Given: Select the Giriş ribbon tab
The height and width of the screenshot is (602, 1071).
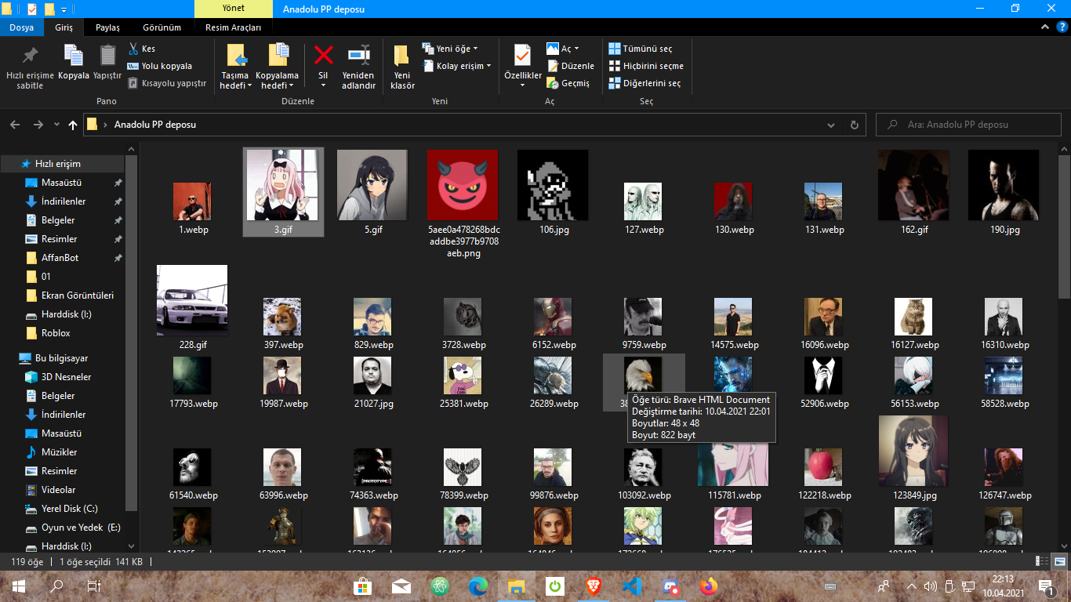Looking at the screenshot, I should click(64, 27).
